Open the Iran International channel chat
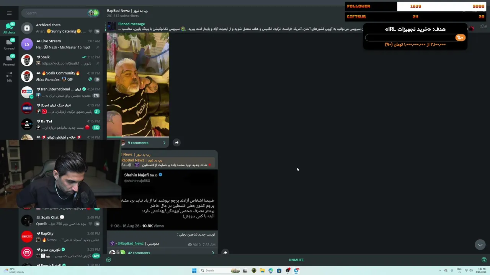 pyautogui.click(x=61, y=92)
